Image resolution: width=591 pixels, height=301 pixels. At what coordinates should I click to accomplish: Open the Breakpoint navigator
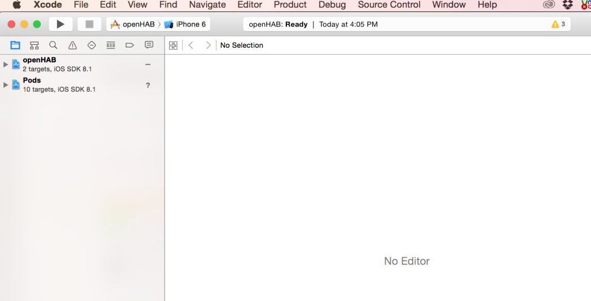(130, 45)
